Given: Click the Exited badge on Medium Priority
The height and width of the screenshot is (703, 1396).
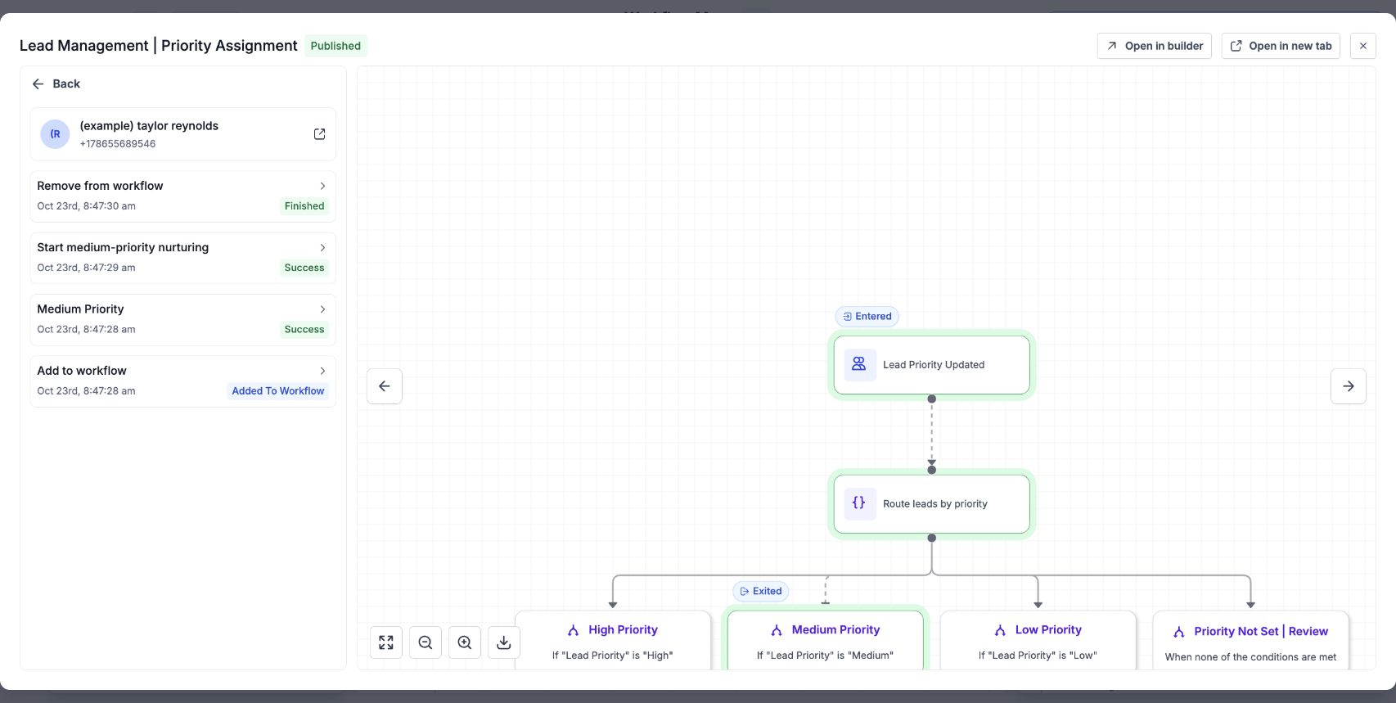Looking at the screenshot, I should coord(761,591).
